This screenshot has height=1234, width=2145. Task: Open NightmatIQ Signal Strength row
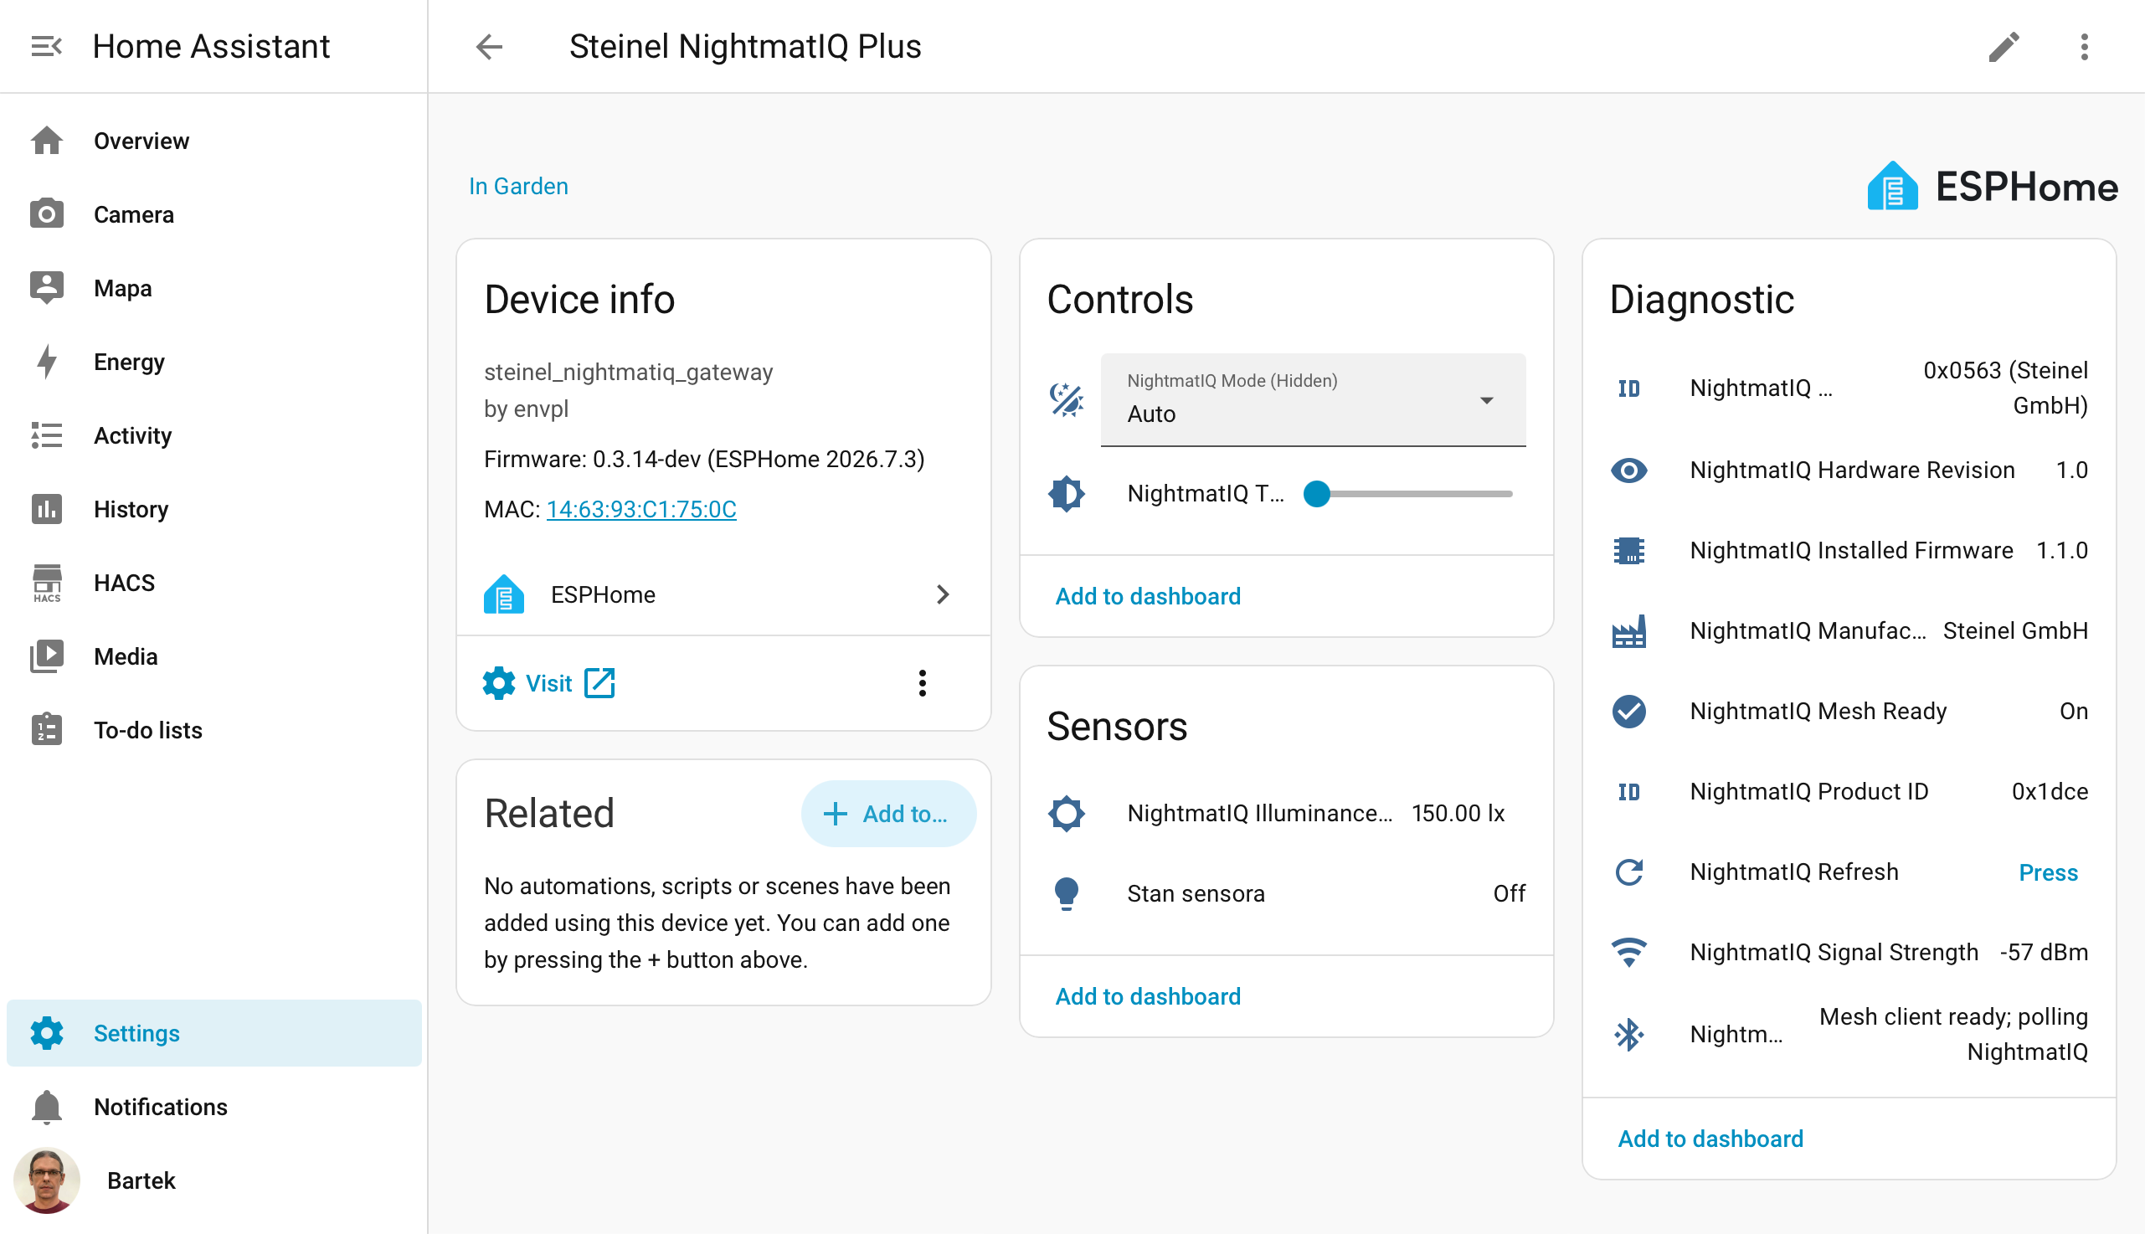pyautogui.click(x=1849, y=953)
